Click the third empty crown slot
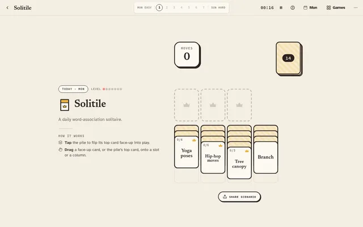 (239, 105)
